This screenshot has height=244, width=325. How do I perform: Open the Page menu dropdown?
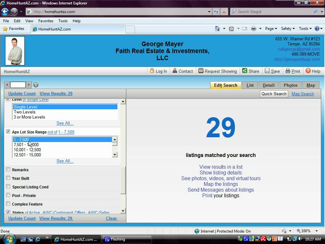(x=271, y=28)
